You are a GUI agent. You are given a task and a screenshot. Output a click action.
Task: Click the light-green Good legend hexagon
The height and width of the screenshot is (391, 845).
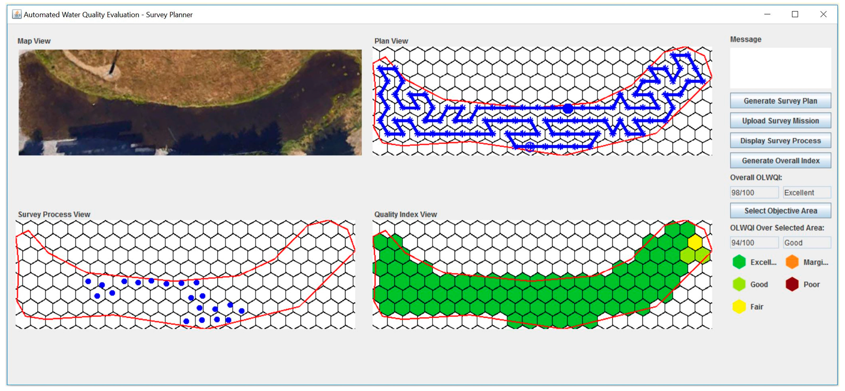[739, 284]
